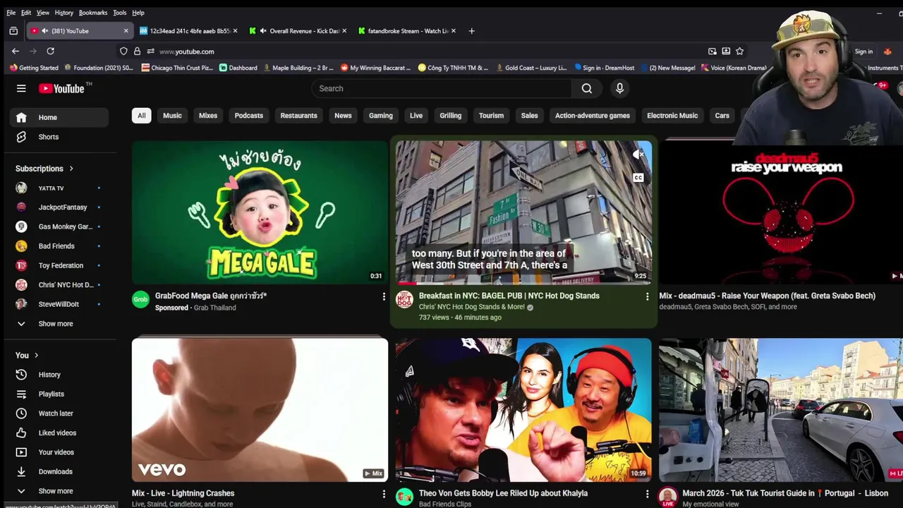Open Liked videos
The image size is (903, 508).
(x=59, y=433)
